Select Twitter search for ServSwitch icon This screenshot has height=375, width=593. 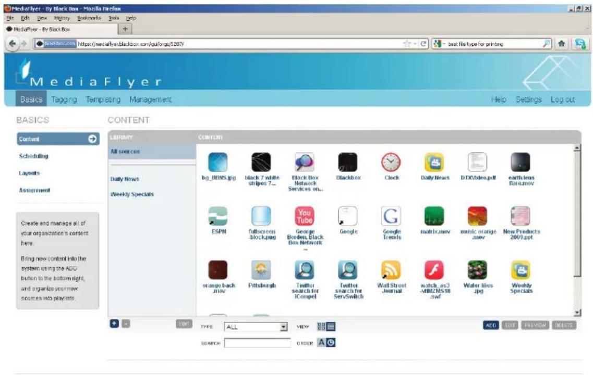click(x=347, y=270)
